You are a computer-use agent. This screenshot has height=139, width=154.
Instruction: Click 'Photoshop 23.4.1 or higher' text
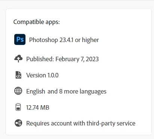[64, 40]
